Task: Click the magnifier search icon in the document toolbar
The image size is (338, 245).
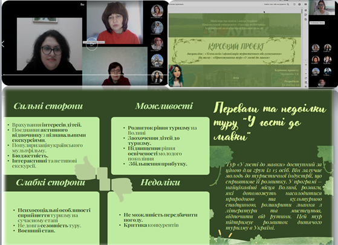Action: click(x=288, y=4)
